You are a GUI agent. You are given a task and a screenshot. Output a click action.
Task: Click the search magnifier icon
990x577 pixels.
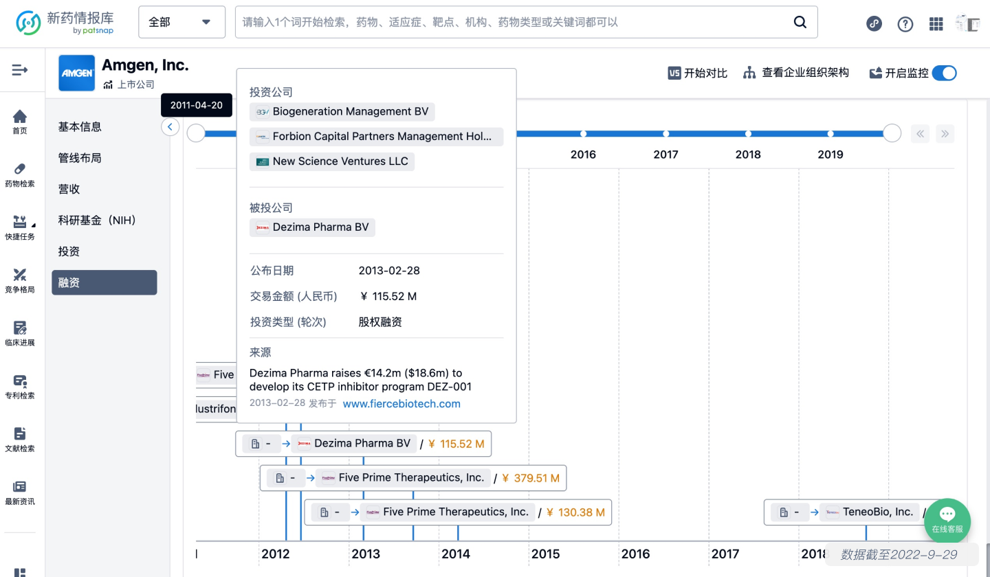[800, 22]
